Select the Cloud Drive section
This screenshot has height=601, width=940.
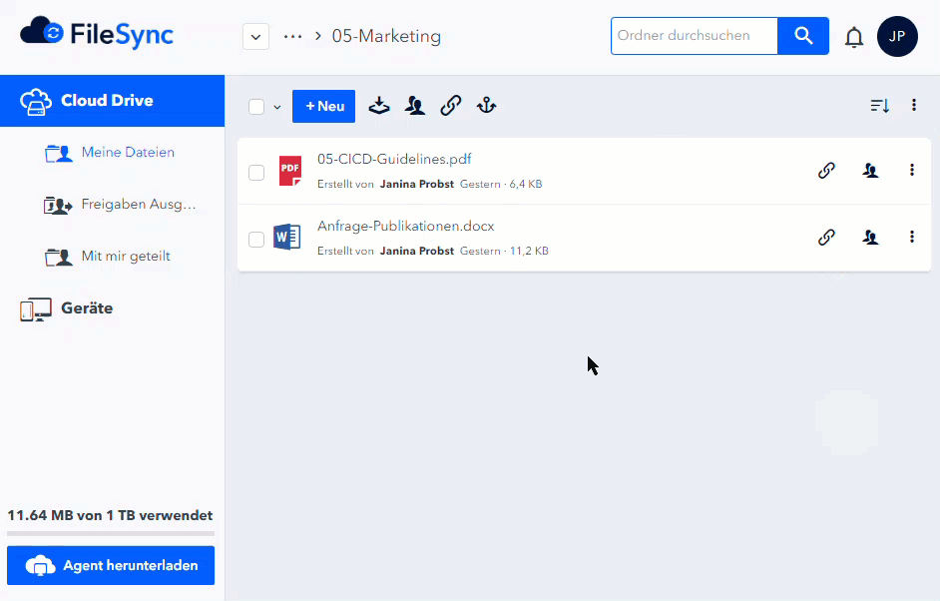[x=112, y=101]
